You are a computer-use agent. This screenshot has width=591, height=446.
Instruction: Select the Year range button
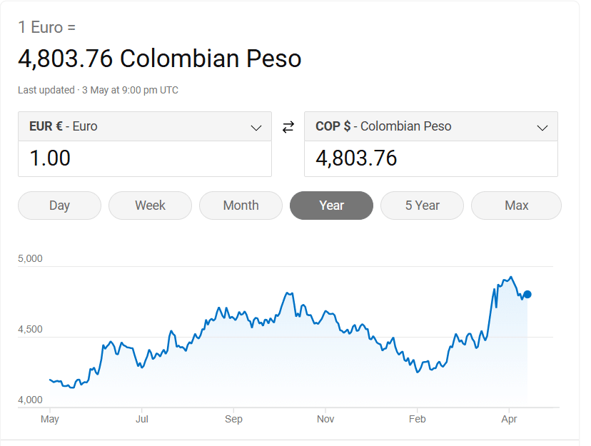click(x=331, y=206)
